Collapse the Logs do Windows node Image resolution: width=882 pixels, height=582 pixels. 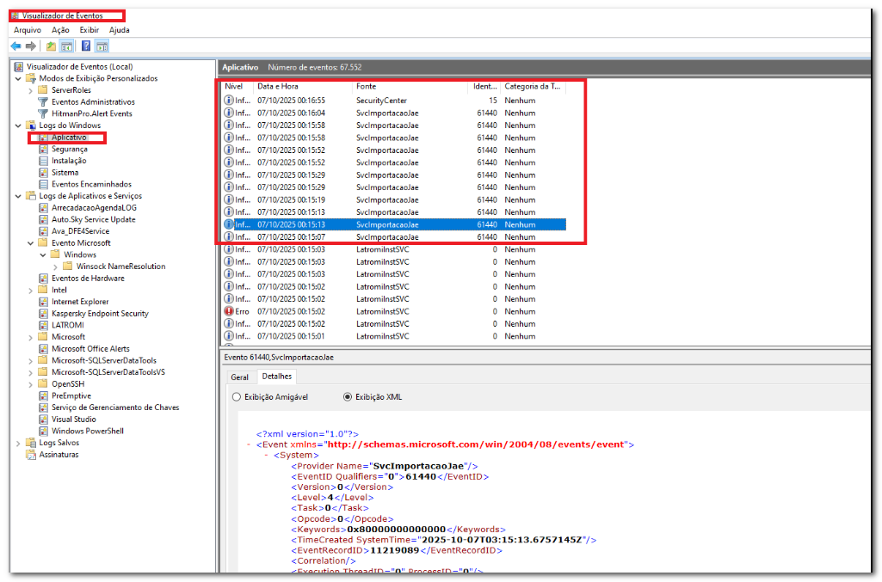[x=18, y=126]
